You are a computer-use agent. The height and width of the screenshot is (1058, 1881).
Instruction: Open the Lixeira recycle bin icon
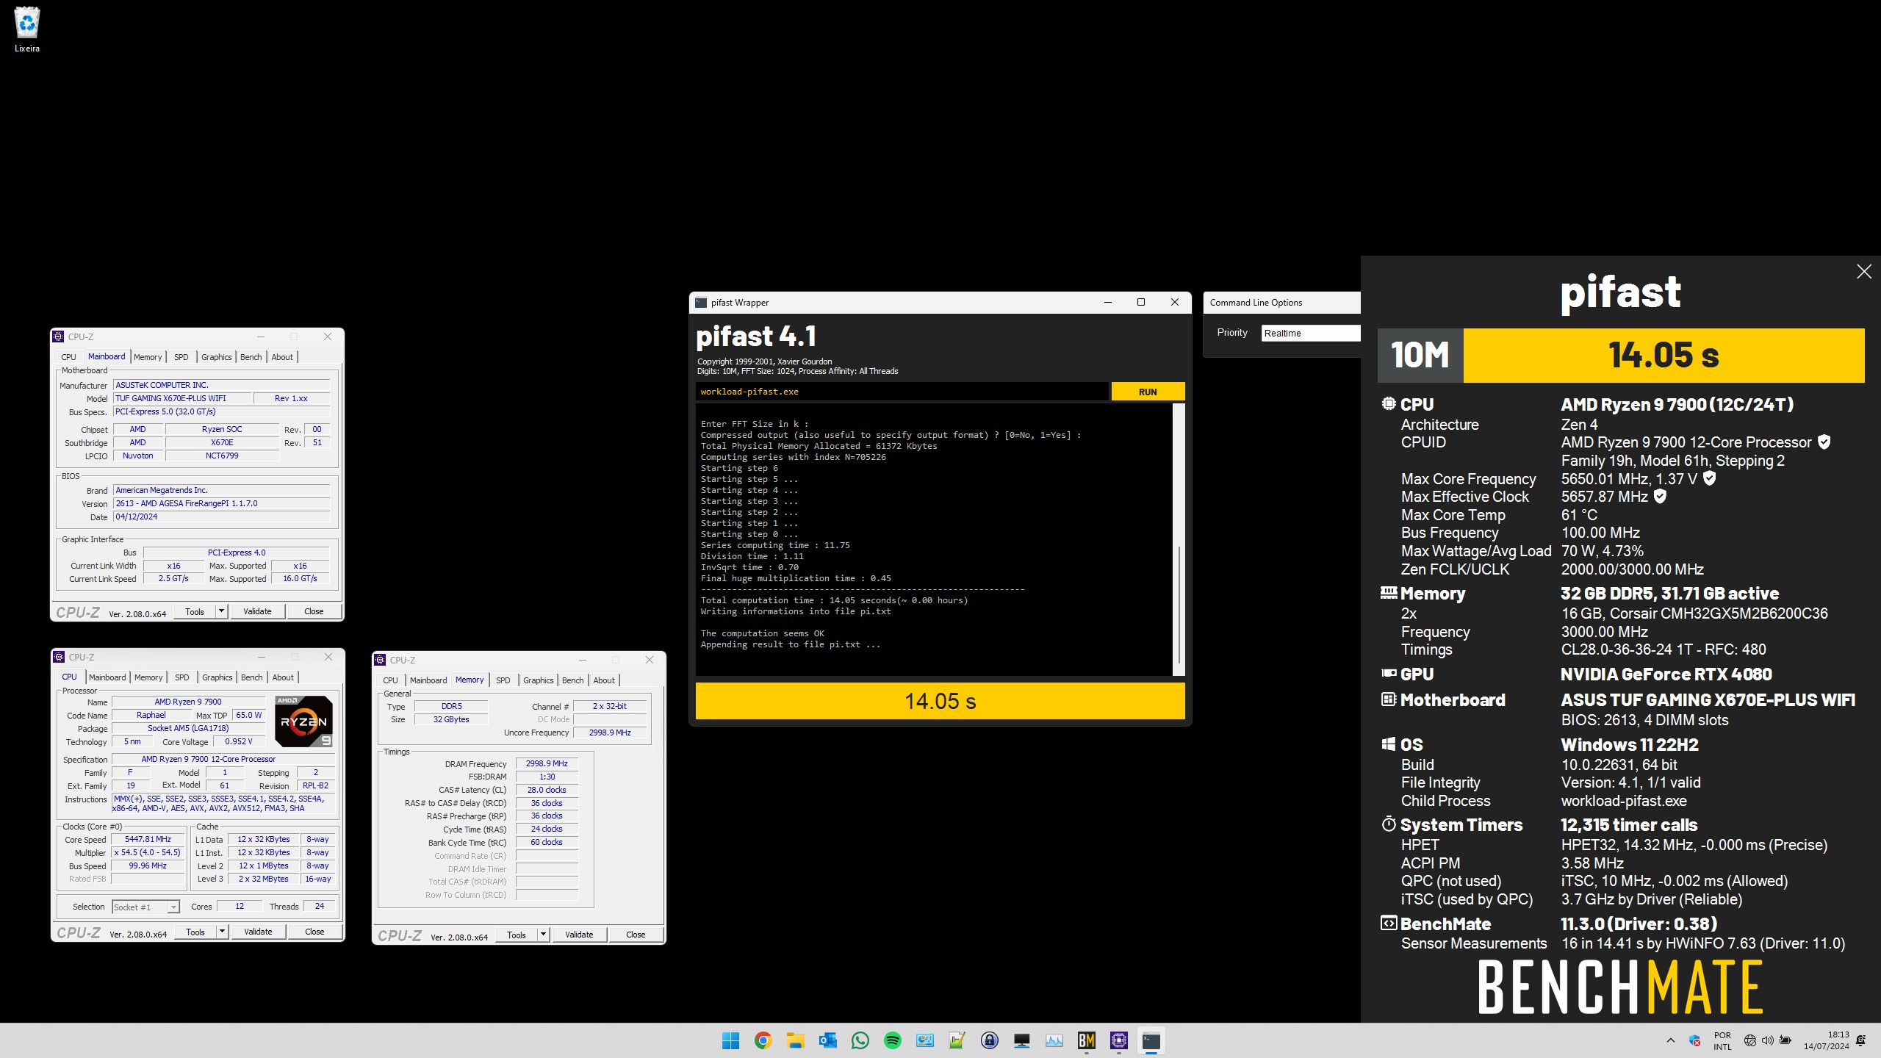pyautogui.click(x=27, y=29)
